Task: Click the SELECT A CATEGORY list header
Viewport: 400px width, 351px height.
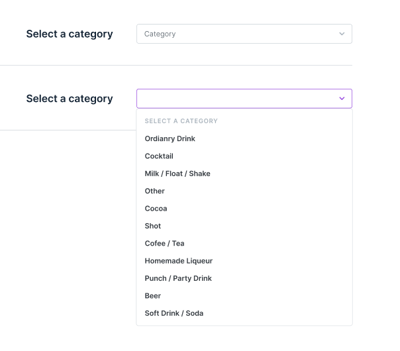Action: 181,121
